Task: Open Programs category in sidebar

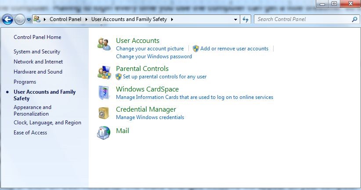Action: [x=25, y=82]
